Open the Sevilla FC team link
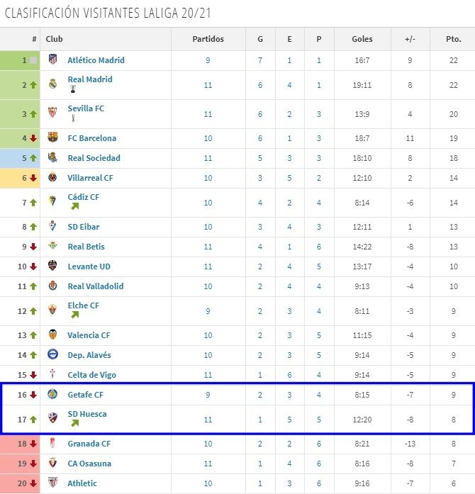Image resolution: width=475 pixels, height=494 pixels. click(85, 108)
